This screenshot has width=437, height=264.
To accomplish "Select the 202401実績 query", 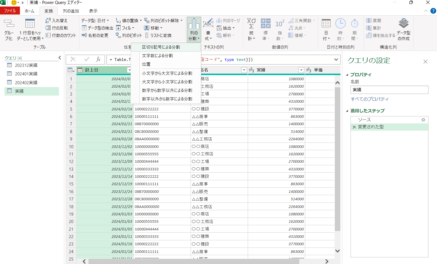I will coord(32,74).
